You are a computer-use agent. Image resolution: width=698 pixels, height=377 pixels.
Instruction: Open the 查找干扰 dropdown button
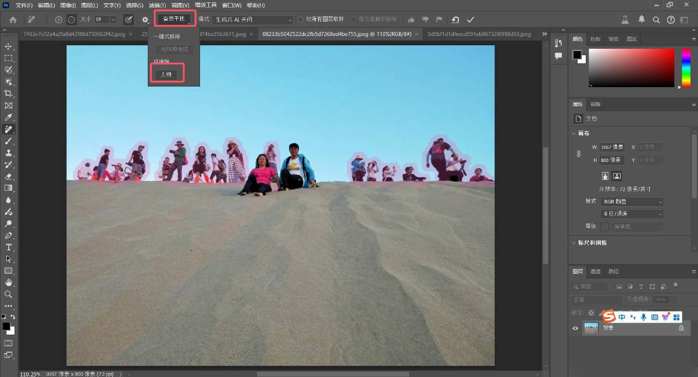click(173, 19)
